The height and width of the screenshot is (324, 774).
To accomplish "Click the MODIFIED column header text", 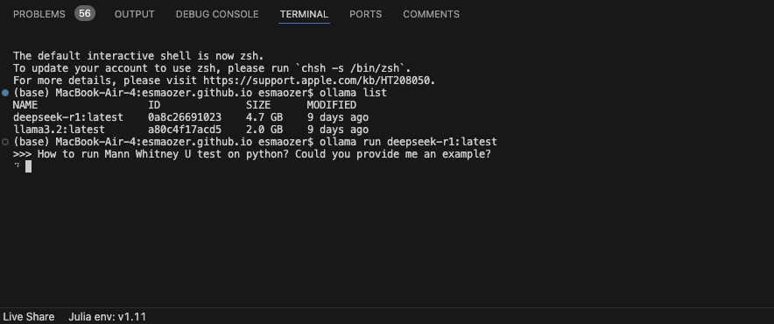I will 331,105.
